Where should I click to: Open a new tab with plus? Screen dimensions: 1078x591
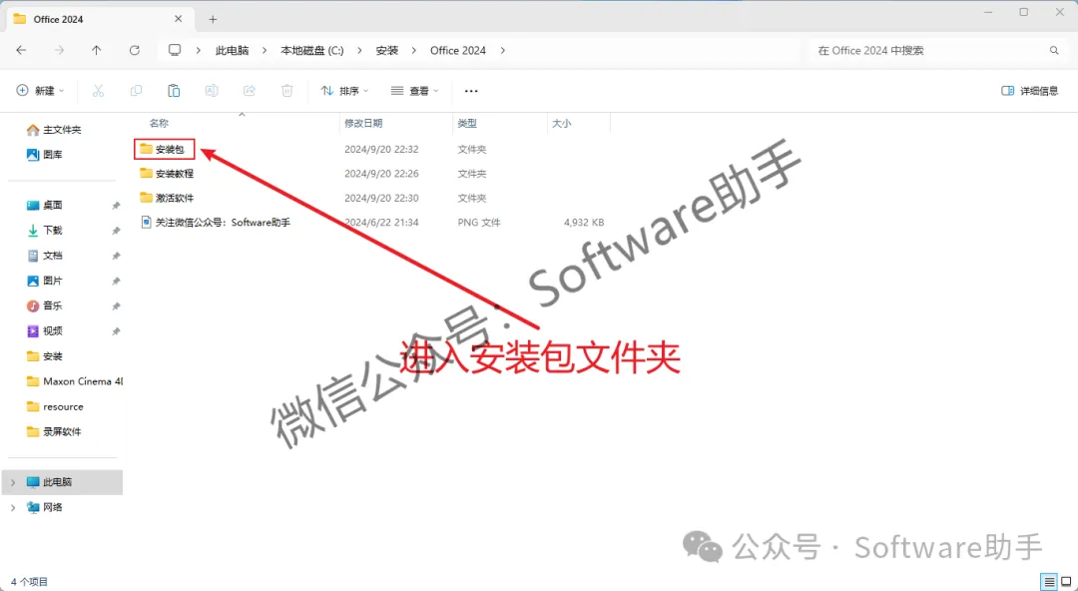pyautogui.click(x=214, y=19)
